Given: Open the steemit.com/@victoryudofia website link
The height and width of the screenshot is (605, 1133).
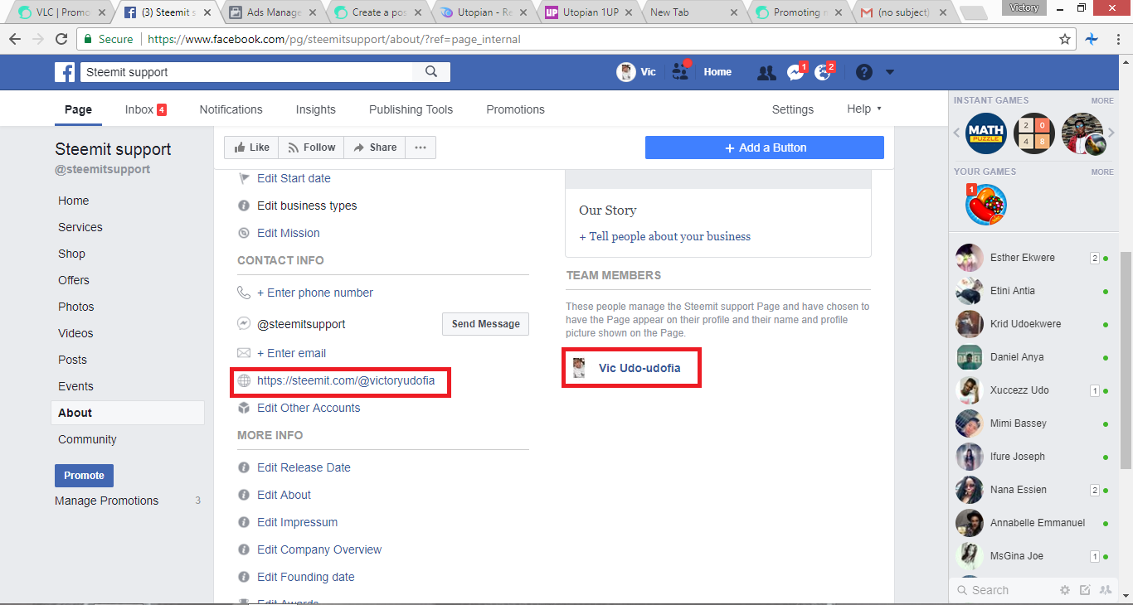Looking at the screenshot, I should (x=346, y=380).
